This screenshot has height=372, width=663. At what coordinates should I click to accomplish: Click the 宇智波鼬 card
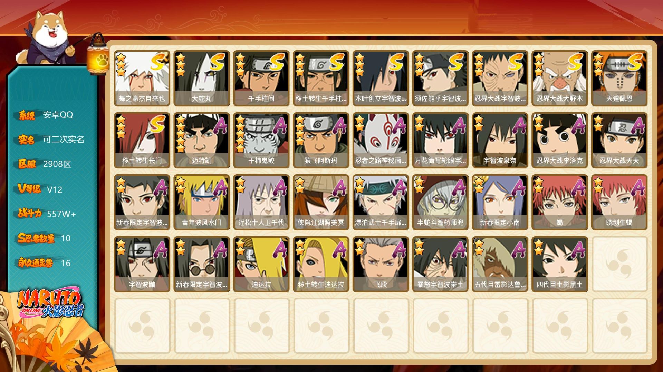142,264
